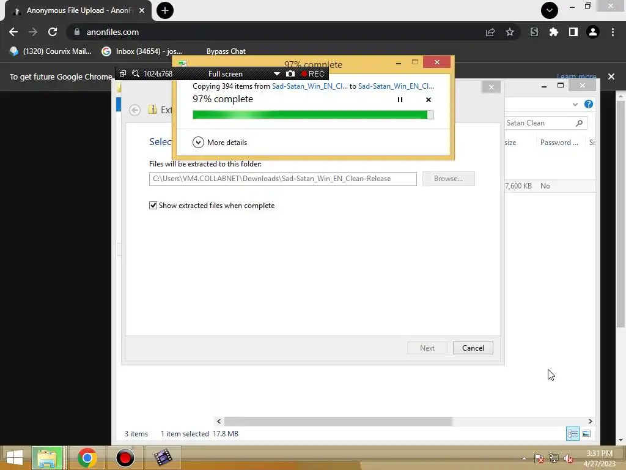This screenshot has height=470, width=626.
Task: Switch Explorer to details view icon
Action: [x=572, y=434]
